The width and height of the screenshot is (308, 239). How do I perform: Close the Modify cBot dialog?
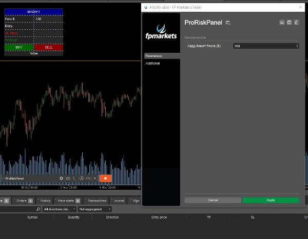click(300, 7)
